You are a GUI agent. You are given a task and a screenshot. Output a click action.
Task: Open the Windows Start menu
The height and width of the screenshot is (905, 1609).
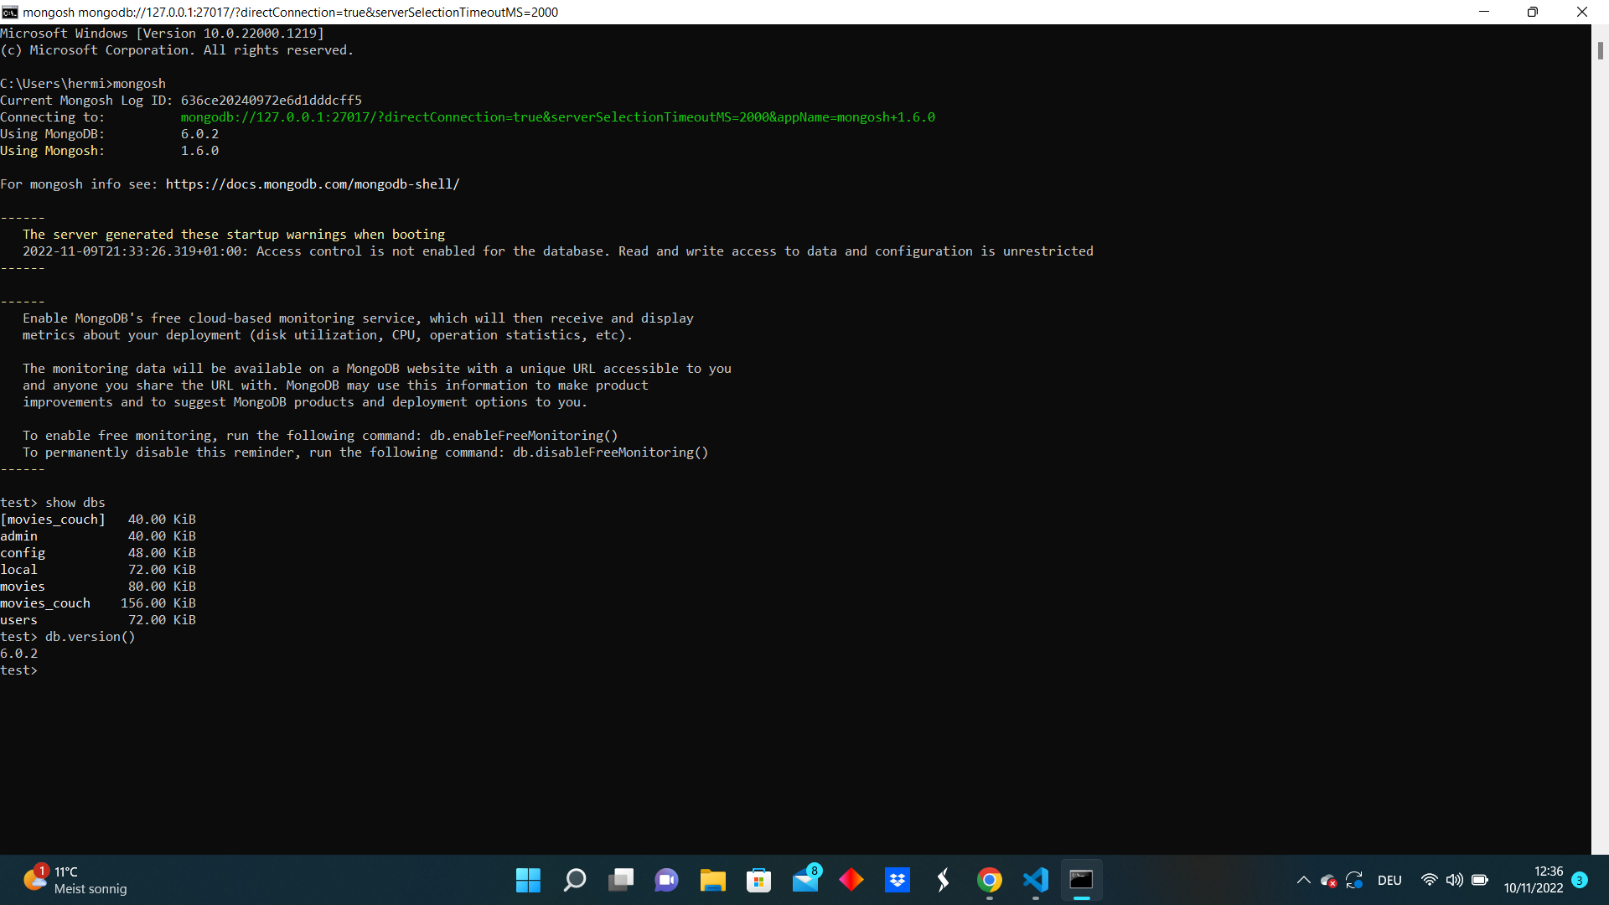(x=528, y=880)
